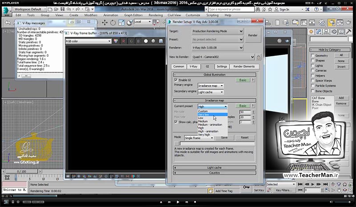Switch to the Settings tab in Render Setup
Viewport: 356px width, 207px height.
pos(222,66)
